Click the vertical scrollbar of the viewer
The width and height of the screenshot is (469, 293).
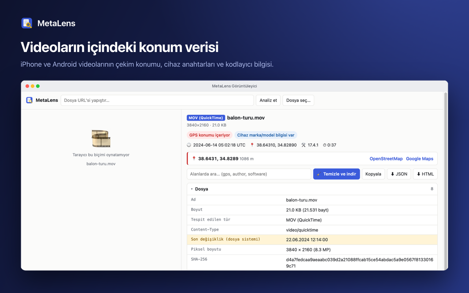[x=446, y=181]
